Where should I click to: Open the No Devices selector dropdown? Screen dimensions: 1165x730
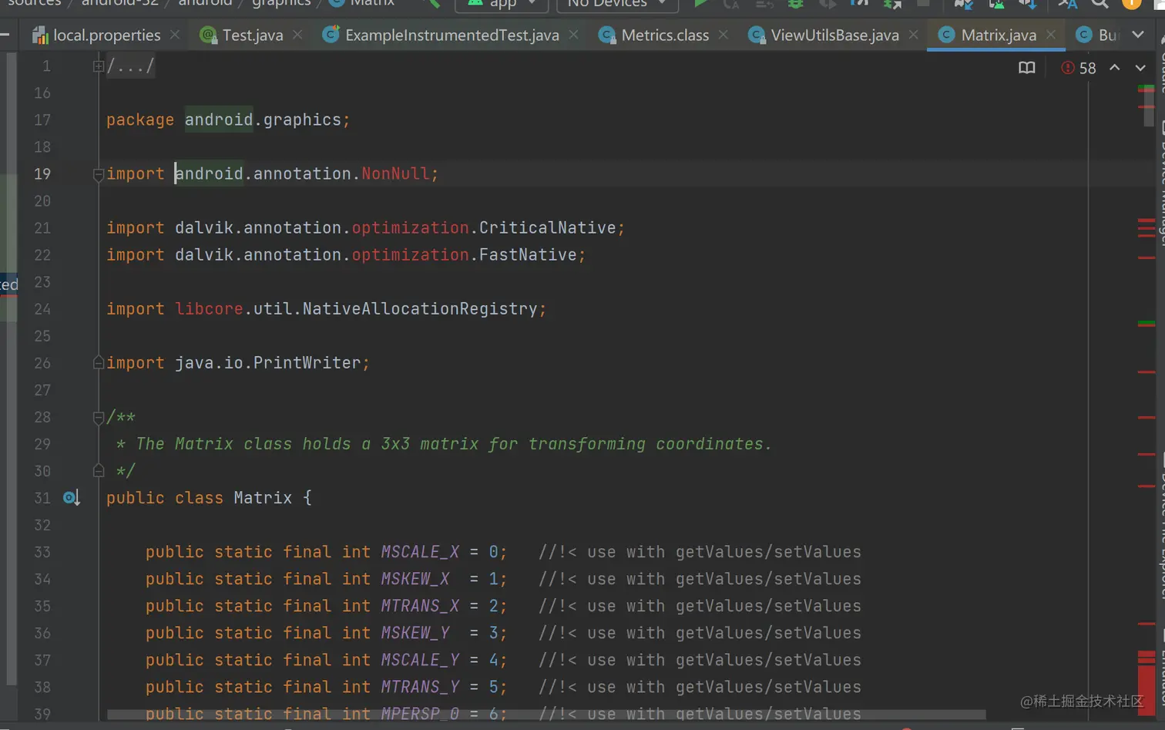[x=616, y=5]
